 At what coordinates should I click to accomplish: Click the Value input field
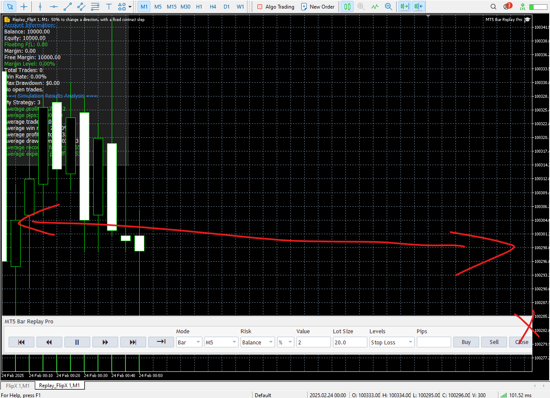click(x=314, y=342)
